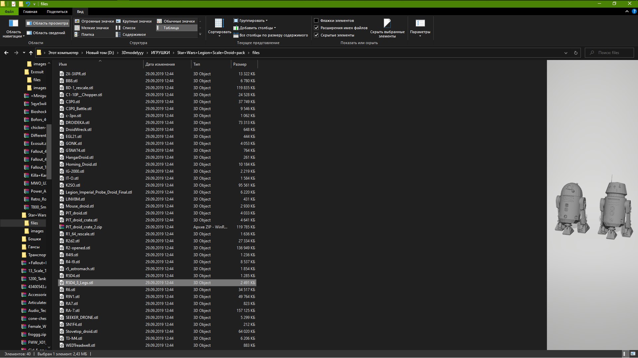The image size is (638, 358).
Task: Select file GONK.stl
Action: pyautogui.click(x=157, y=144)
